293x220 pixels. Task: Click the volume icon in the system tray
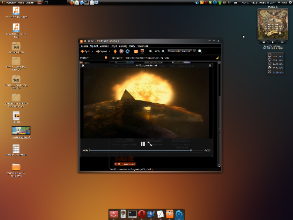pos(224,2)
